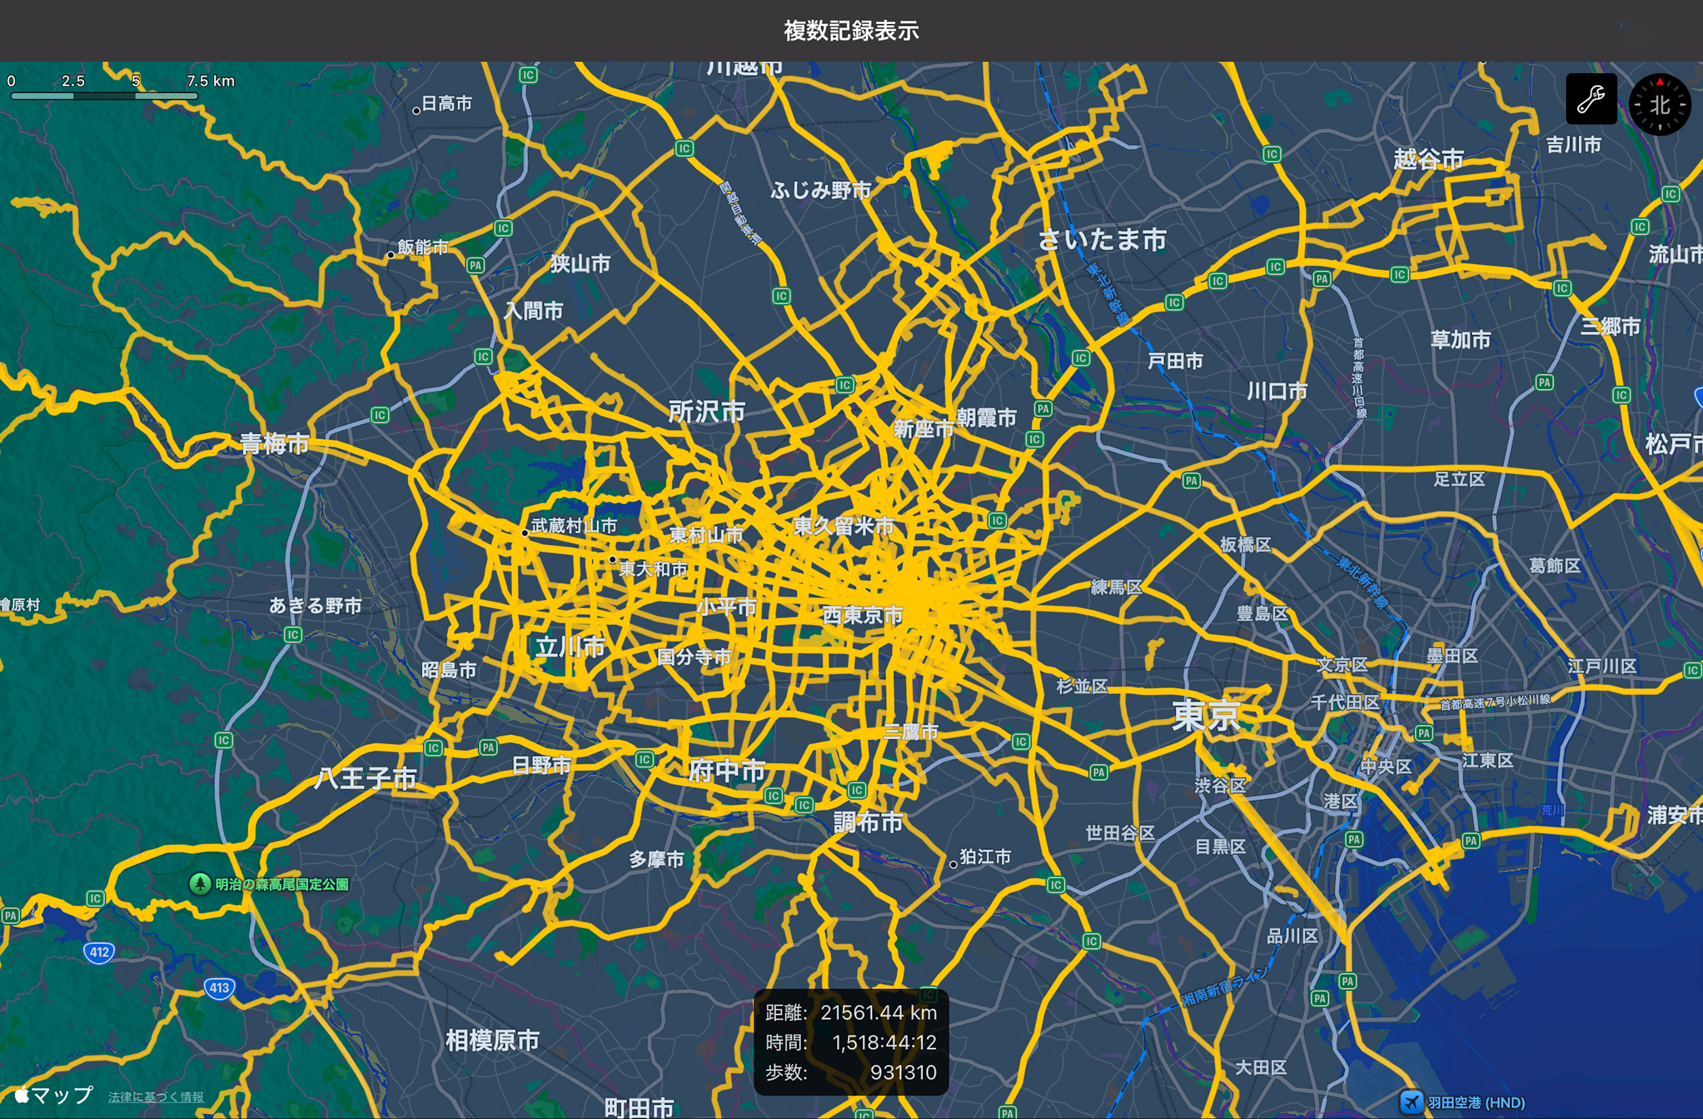Click the 歩数 931310 step count row
This screenshot has width=1703, height=1119.
click(851, 1073)
